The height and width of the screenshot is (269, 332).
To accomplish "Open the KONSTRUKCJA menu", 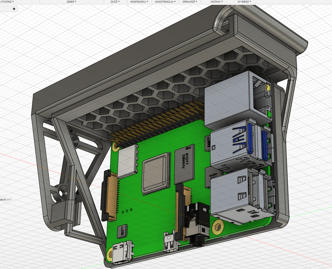I will pos(165,2).
